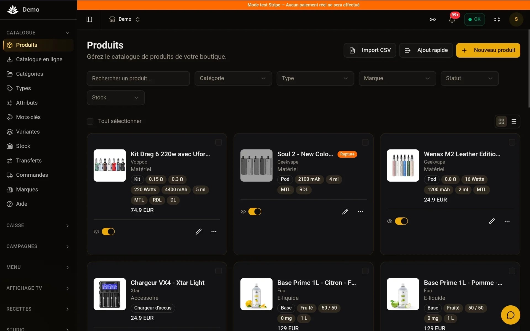
Task: Open Transferts in sidebar
Action: (38, 161)
